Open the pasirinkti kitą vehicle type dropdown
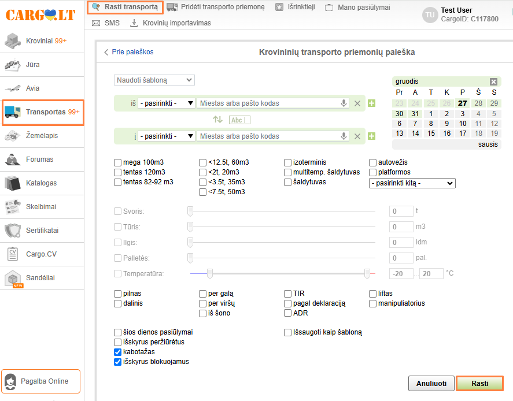The width and height of the screenshot is (513, 401). tap(412, 183)
